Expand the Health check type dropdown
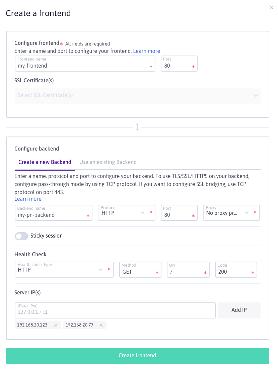The width and height of the screenshot is (278, 370). [64, 270]
